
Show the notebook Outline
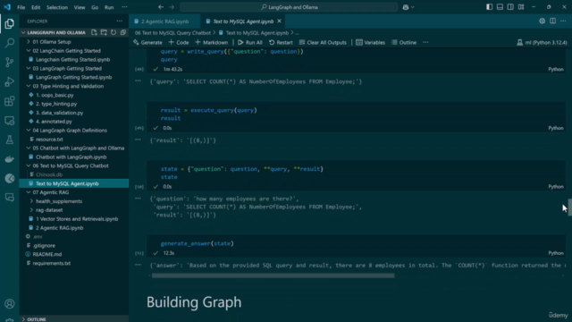pyautogui.click(x=404, y=42)
